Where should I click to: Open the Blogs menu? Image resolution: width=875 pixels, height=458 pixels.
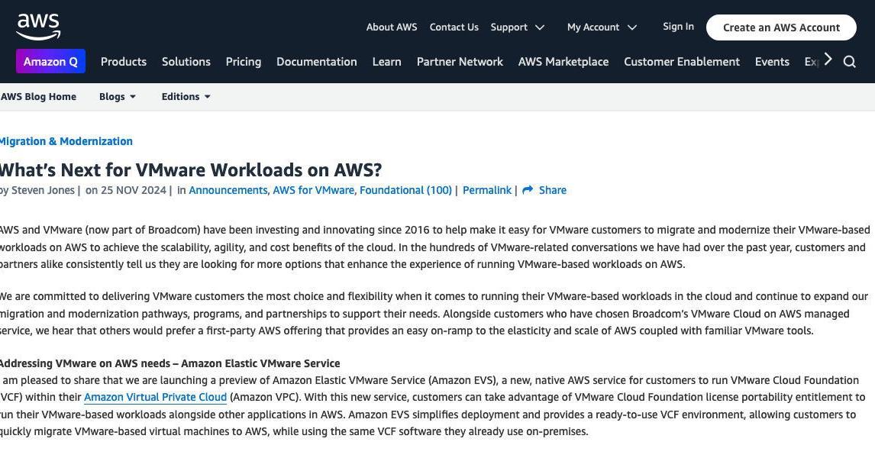click(111, 96)
